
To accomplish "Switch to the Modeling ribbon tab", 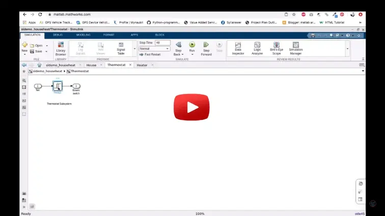I will point(83,35).
